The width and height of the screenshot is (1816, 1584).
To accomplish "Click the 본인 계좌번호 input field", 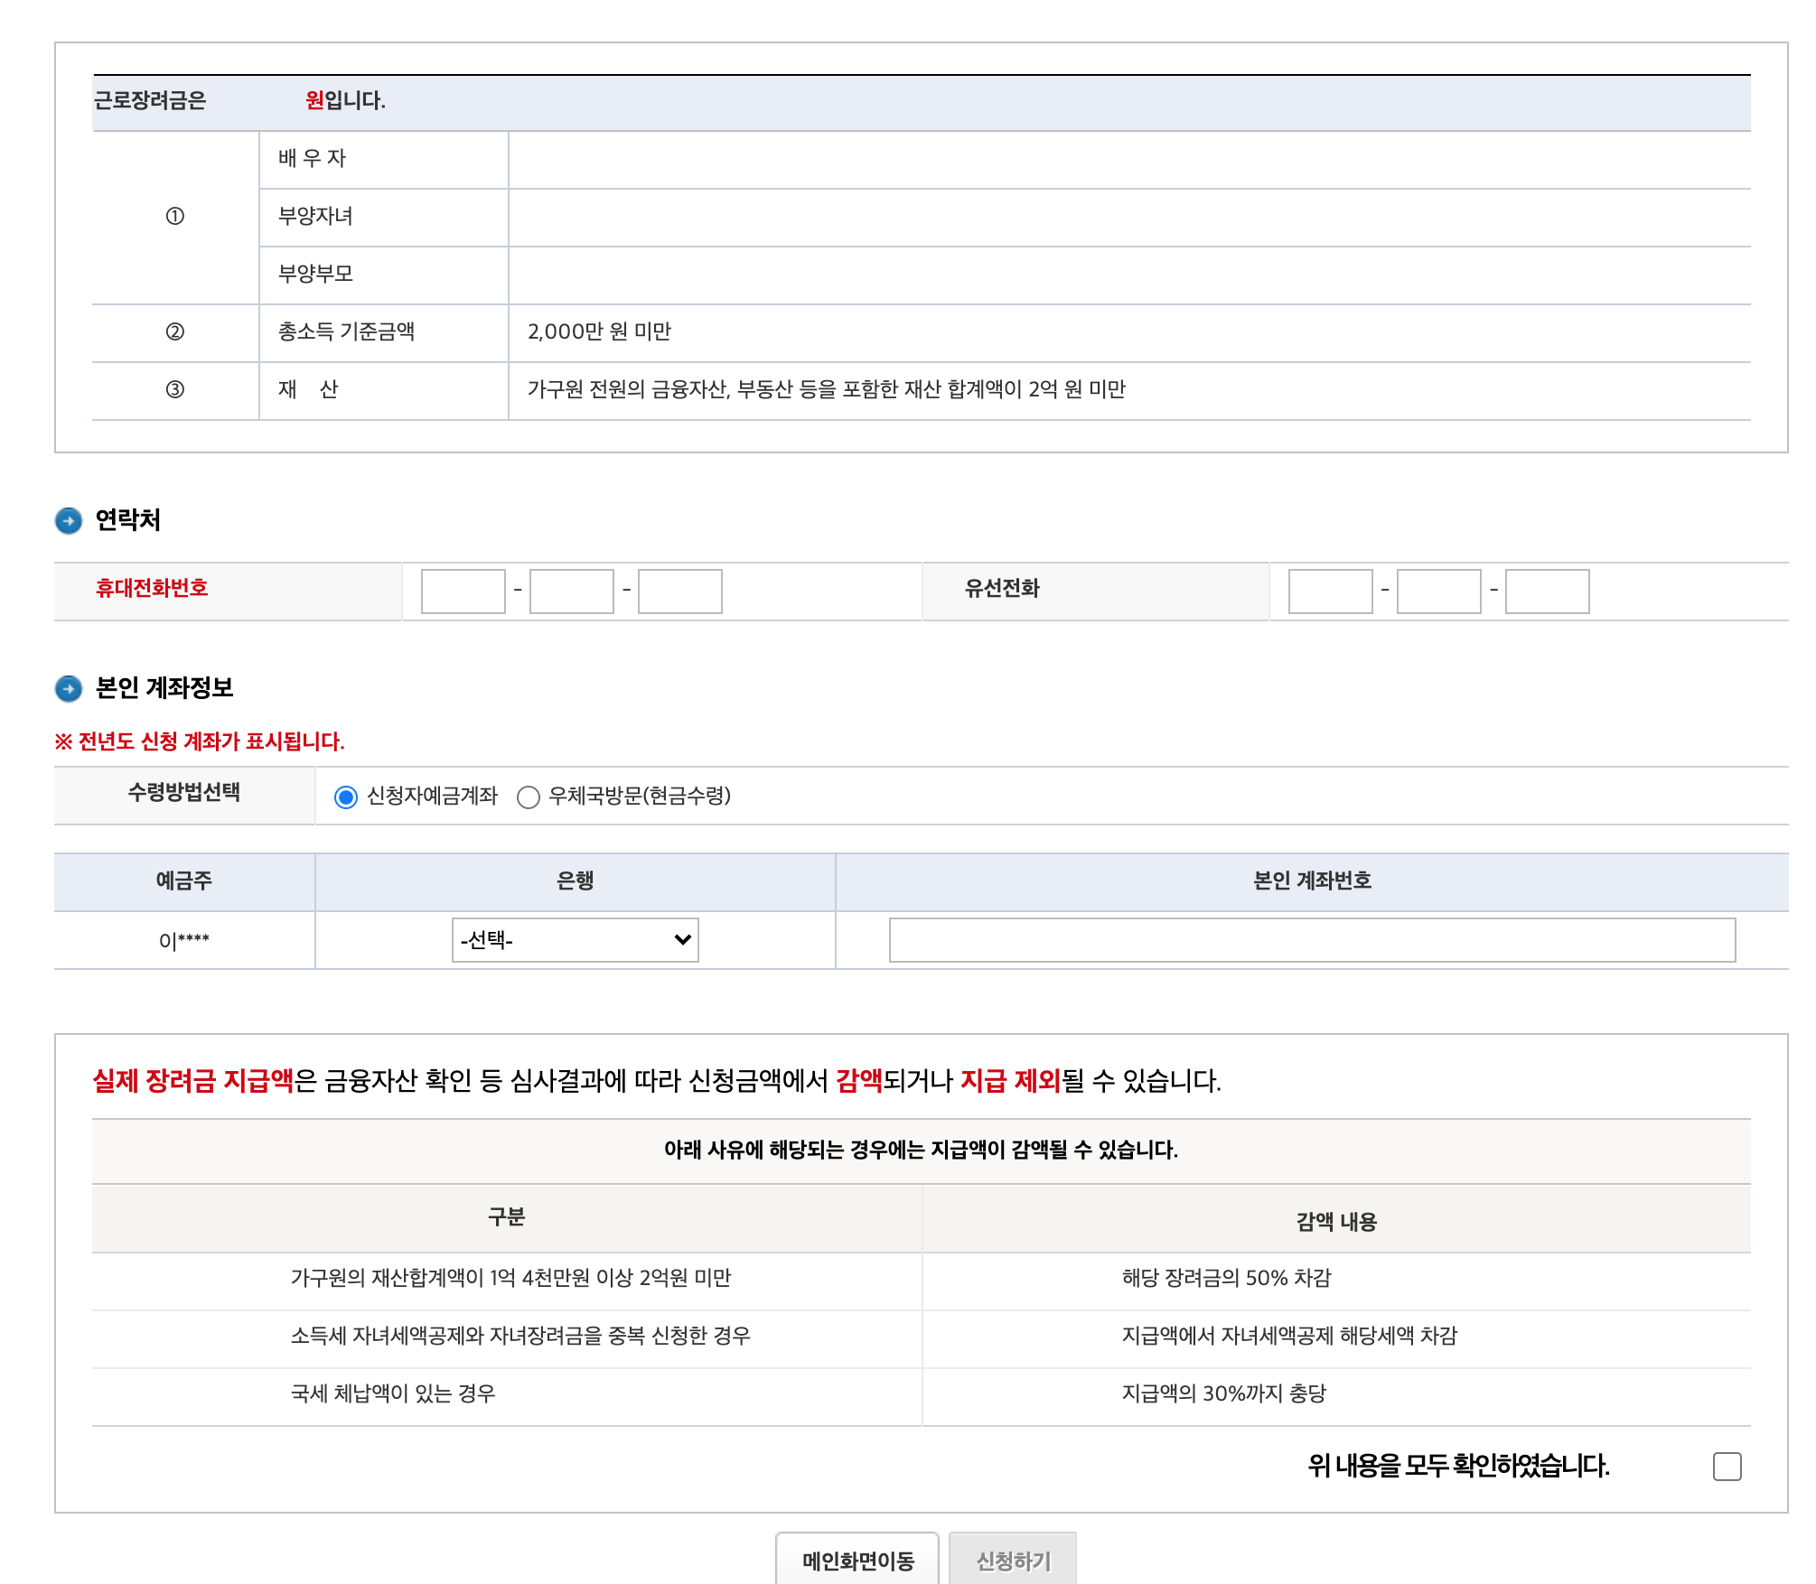I will pyautogui.click(x=1312, y=940).
